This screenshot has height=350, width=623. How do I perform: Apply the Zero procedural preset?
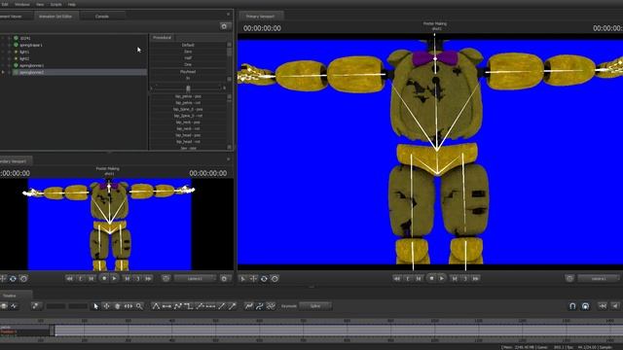pos(188,52)
